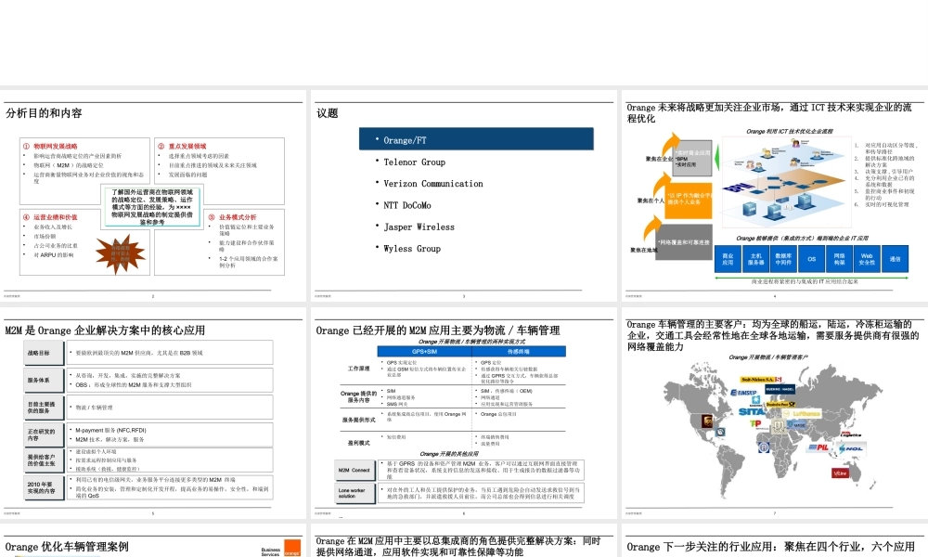Screen dimensions: 928x557
Task: Click the orange Business Services logo
Action: [282, 548]
